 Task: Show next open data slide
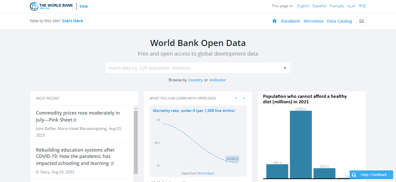(x=244, y=98)
